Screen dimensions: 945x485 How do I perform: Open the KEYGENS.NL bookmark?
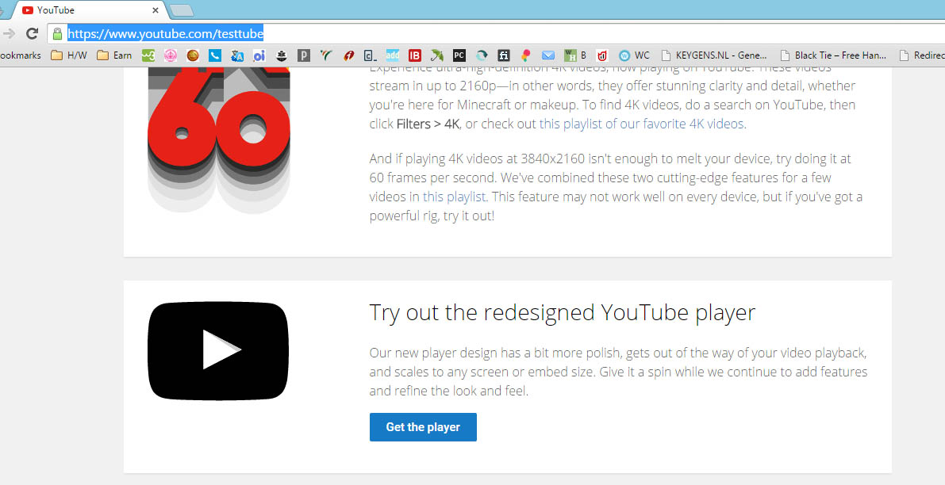coord(714,55)
